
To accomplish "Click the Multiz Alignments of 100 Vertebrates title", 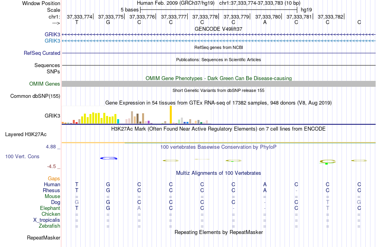I will click(x=218, y=173).
